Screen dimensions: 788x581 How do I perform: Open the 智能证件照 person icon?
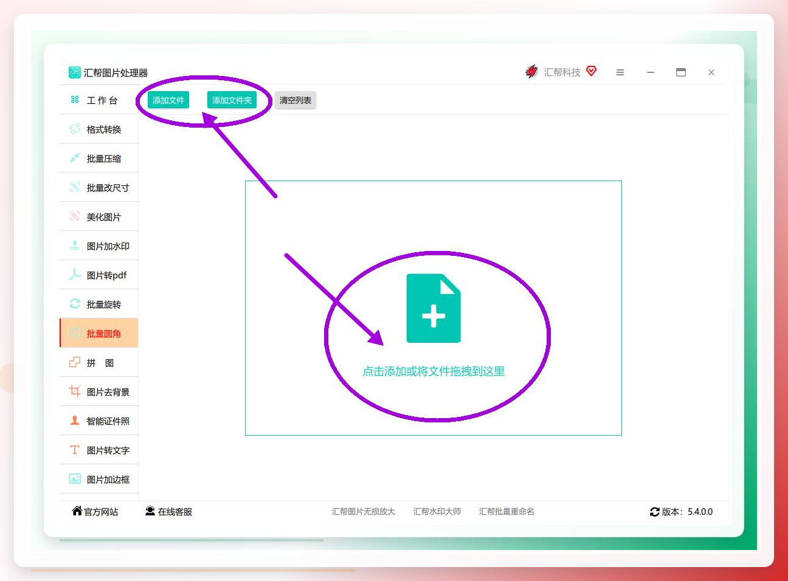click(75, 421)
